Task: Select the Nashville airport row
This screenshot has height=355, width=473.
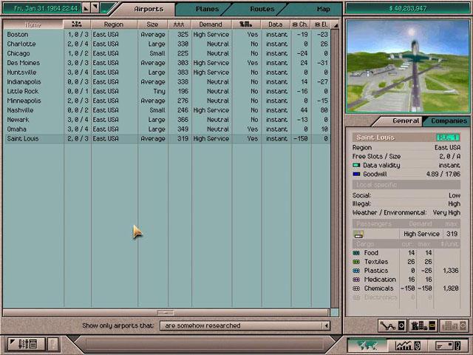Action: click(21, 110)
